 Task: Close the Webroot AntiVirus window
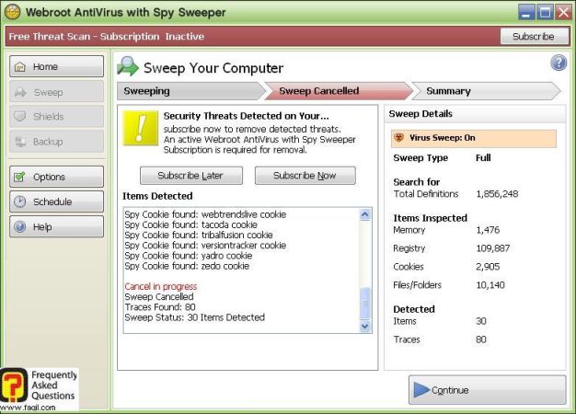pyautogui.click(x=563, y=12)
